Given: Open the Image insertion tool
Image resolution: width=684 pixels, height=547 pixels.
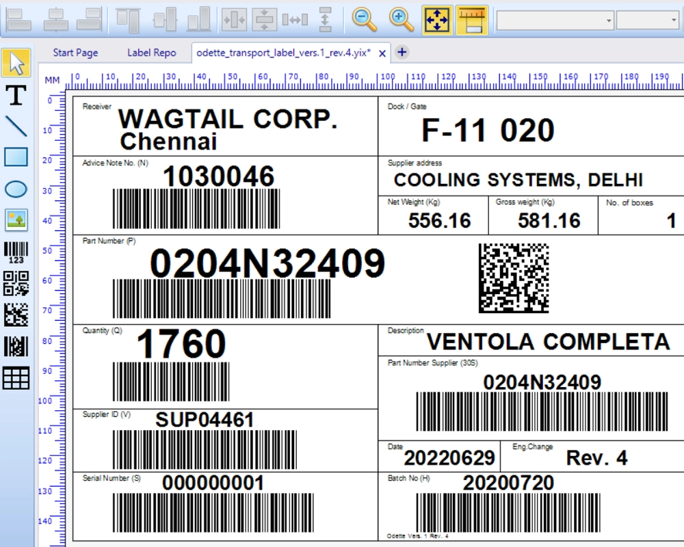Looking at the screenshot, I should click(15, 219).
